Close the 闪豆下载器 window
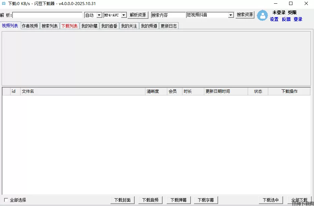This screenshot has width=314, height=206. [x=306, y=4]
